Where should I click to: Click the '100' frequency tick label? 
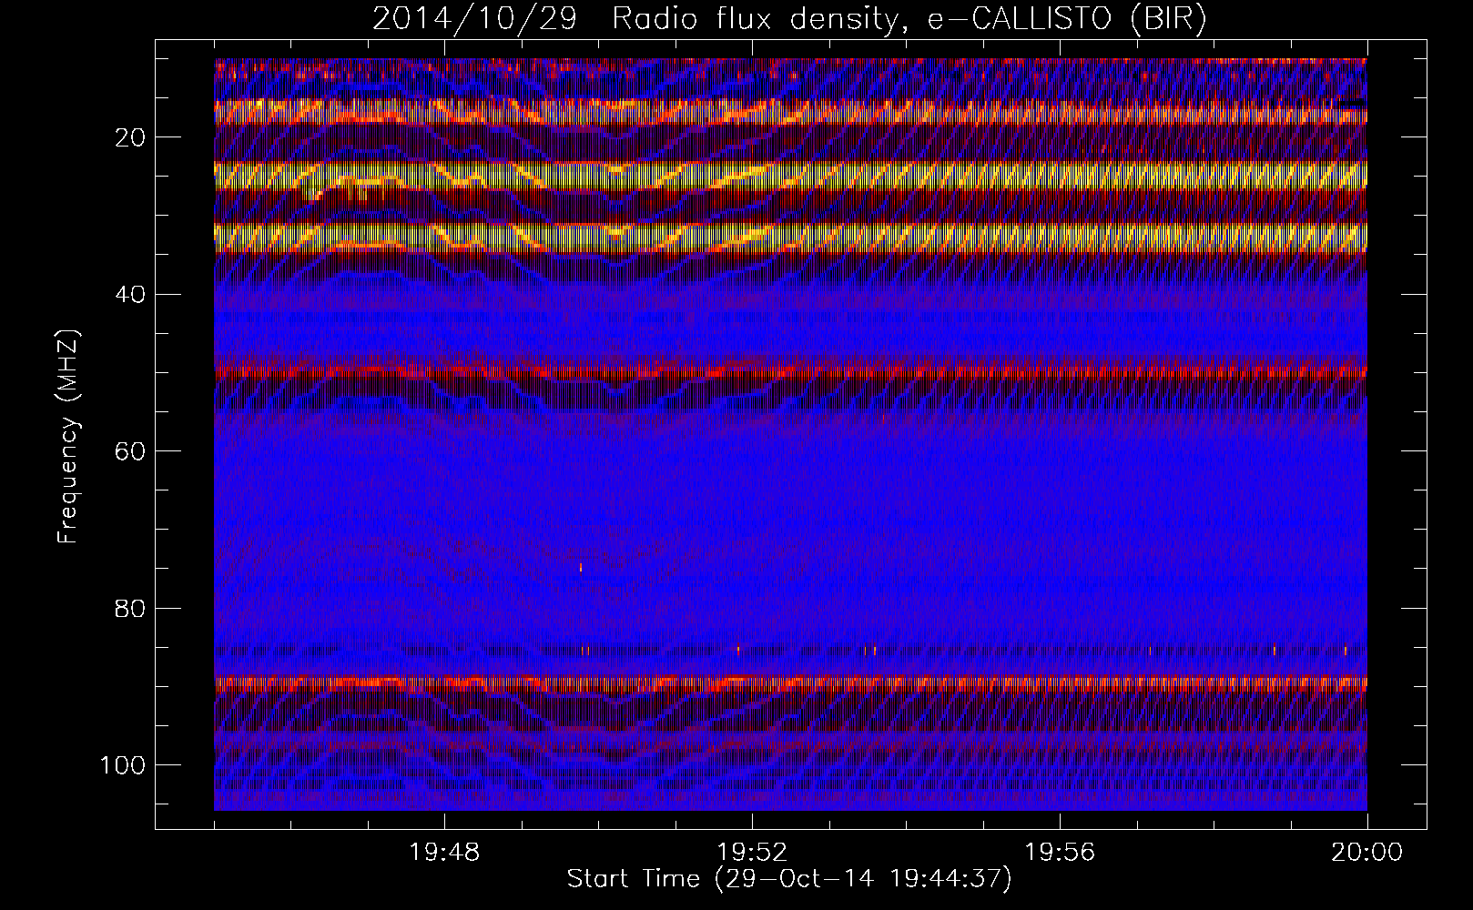[122, 764]
